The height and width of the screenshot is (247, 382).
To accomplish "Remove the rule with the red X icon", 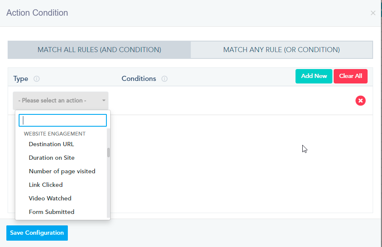I will (360, 100).
